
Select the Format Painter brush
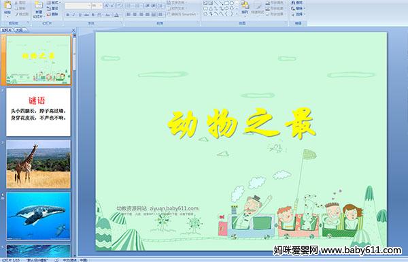tap(16, 14)
